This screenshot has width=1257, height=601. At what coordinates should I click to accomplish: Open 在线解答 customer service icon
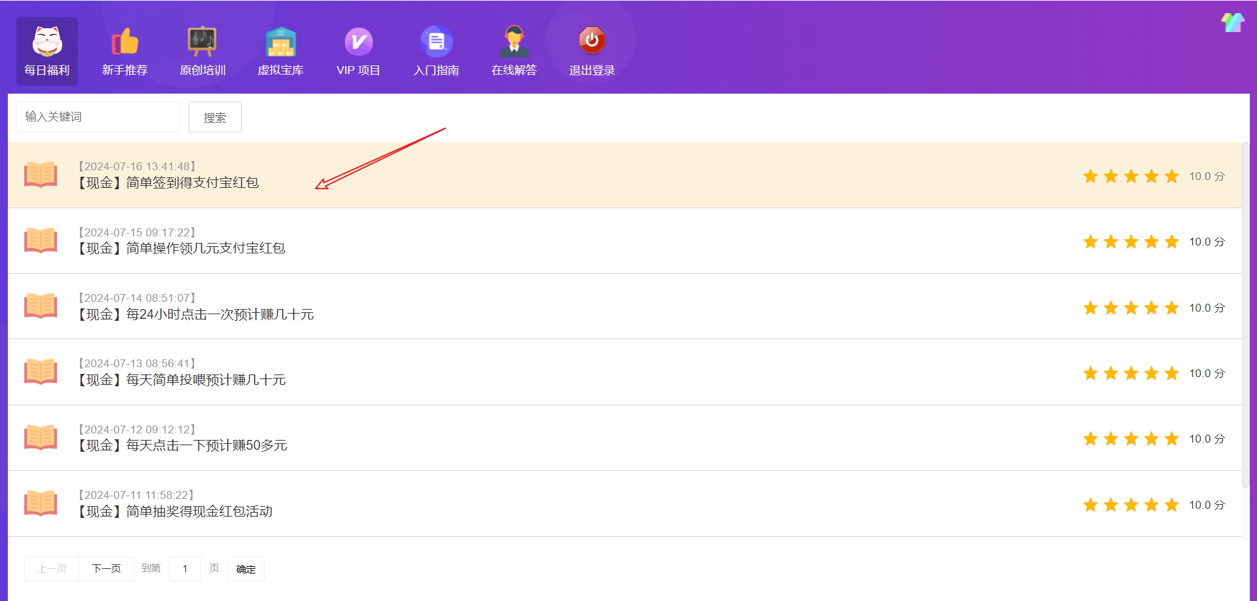pyautogui.click(x=514, y=42)
